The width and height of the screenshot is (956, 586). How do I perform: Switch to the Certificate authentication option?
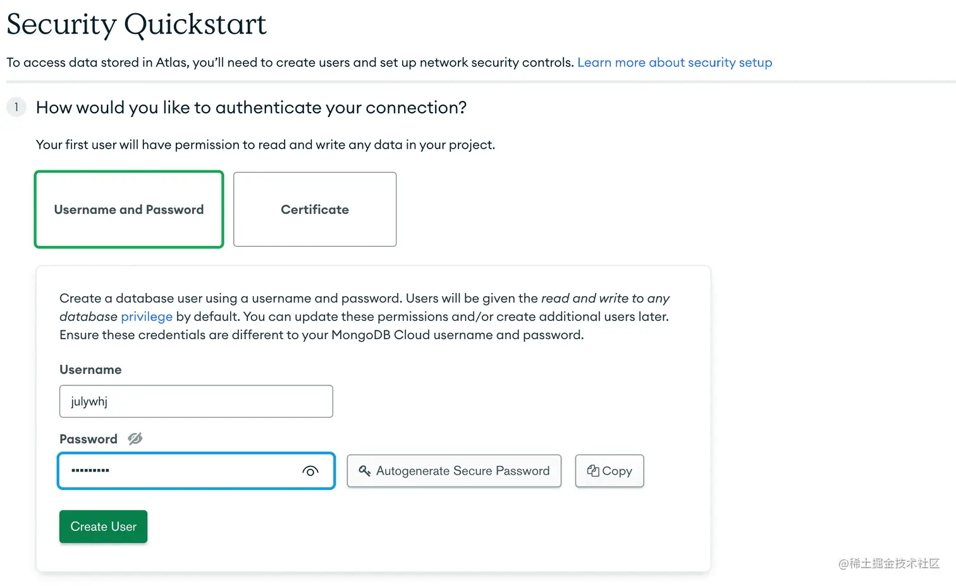coord(315,209)
